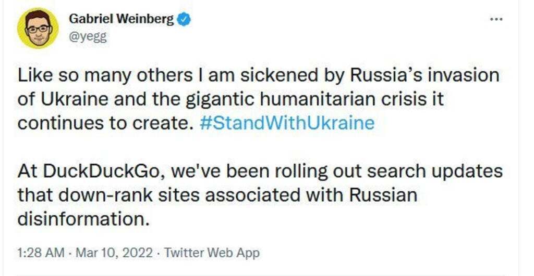This screenshot has width=534, height=276.
Task: Click "continues to create." text
Action: [106, 124]
